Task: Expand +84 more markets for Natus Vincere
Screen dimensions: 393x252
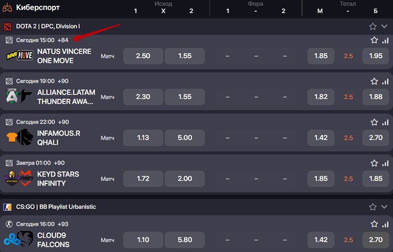Action: [x=63, y=40]
